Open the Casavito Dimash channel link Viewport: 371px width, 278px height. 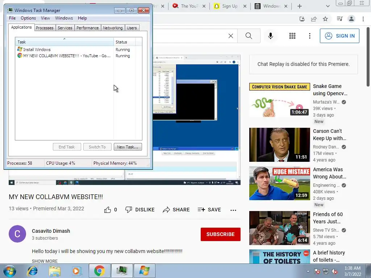[51, 231]
